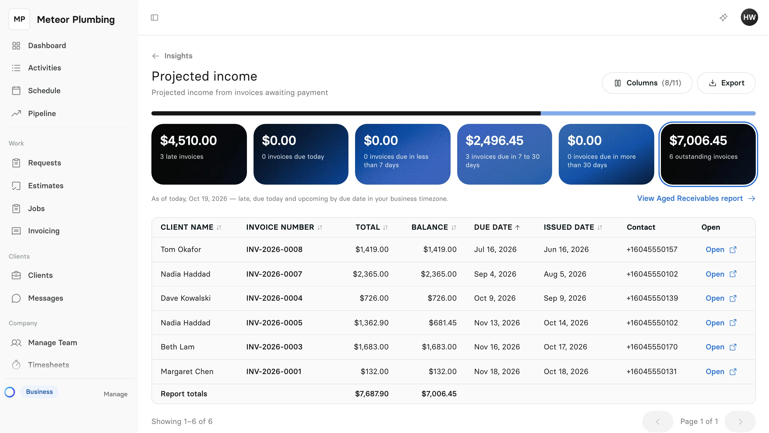Click the Business plan badge
The width and height of the screenshot is (769, 433).
tap(39, 392)
